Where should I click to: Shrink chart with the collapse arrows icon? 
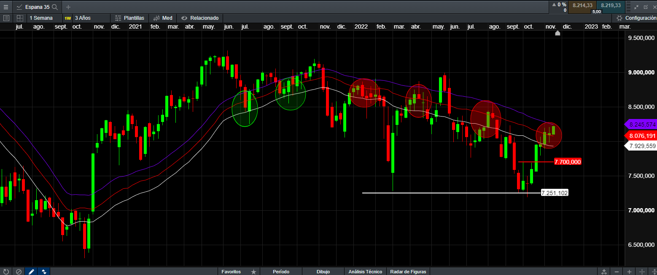tap(637, 7)
